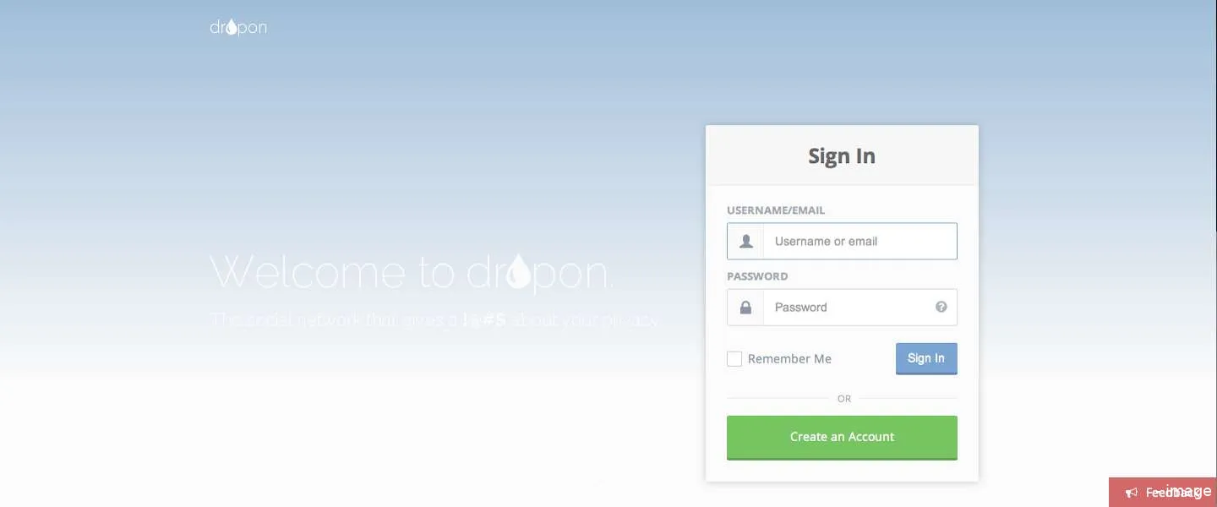1217x507 pixels.
Task: Click the OR divider text
Action: point(844,399)
